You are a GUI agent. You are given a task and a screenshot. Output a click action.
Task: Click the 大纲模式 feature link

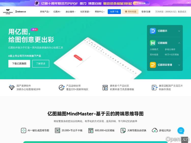[x=154, y=49]
